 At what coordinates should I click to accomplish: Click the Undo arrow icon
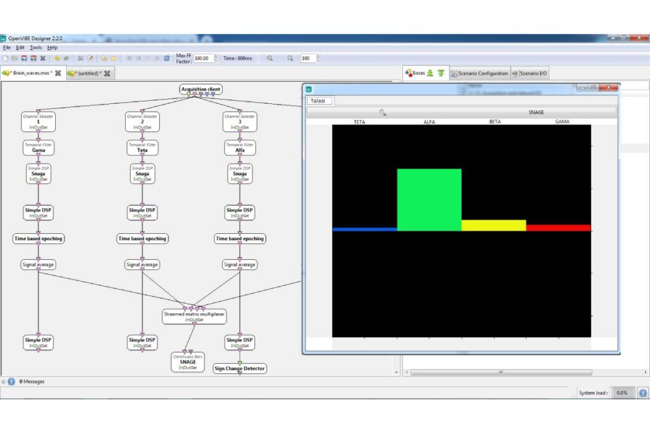57,58
